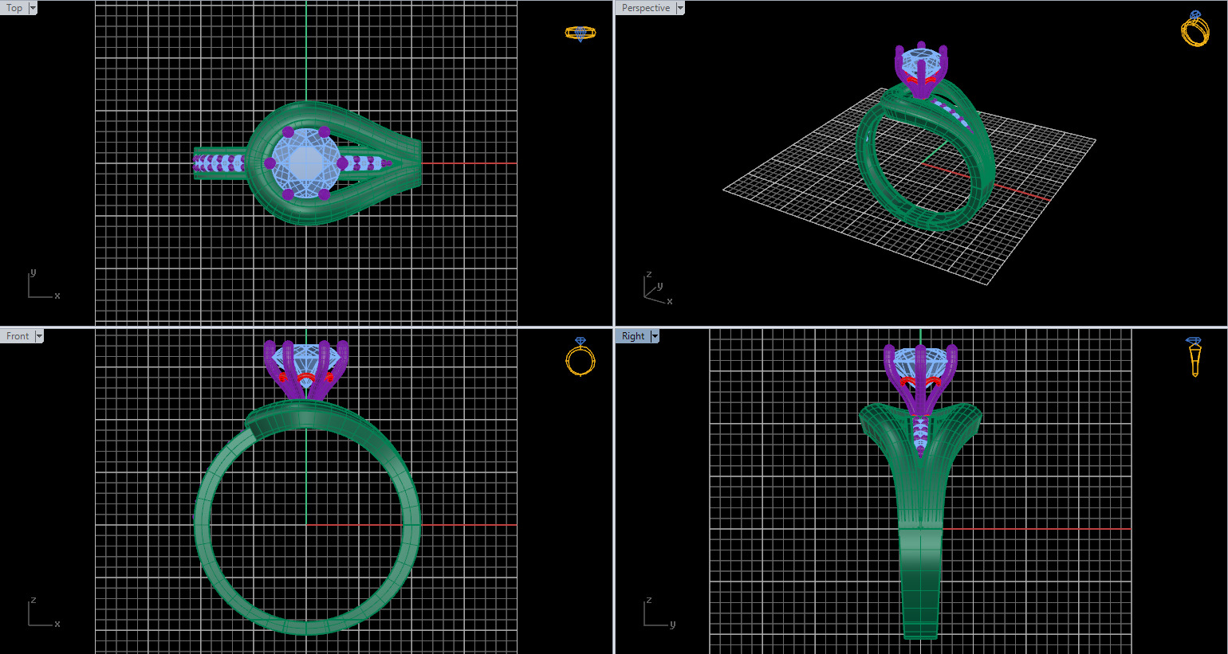1228x654 pixels.
Task: Open the Top viewport title dropdown arrow
Action: (x=33, y=8)
